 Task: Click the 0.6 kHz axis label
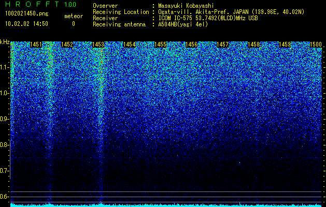[5, 197]
